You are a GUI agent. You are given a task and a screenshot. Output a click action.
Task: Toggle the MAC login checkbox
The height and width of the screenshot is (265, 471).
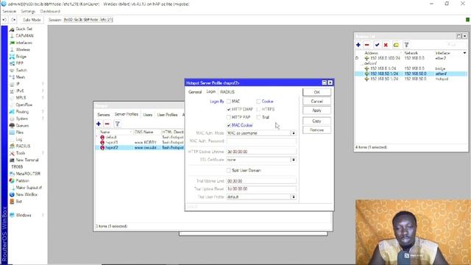[x=229, y=102]
